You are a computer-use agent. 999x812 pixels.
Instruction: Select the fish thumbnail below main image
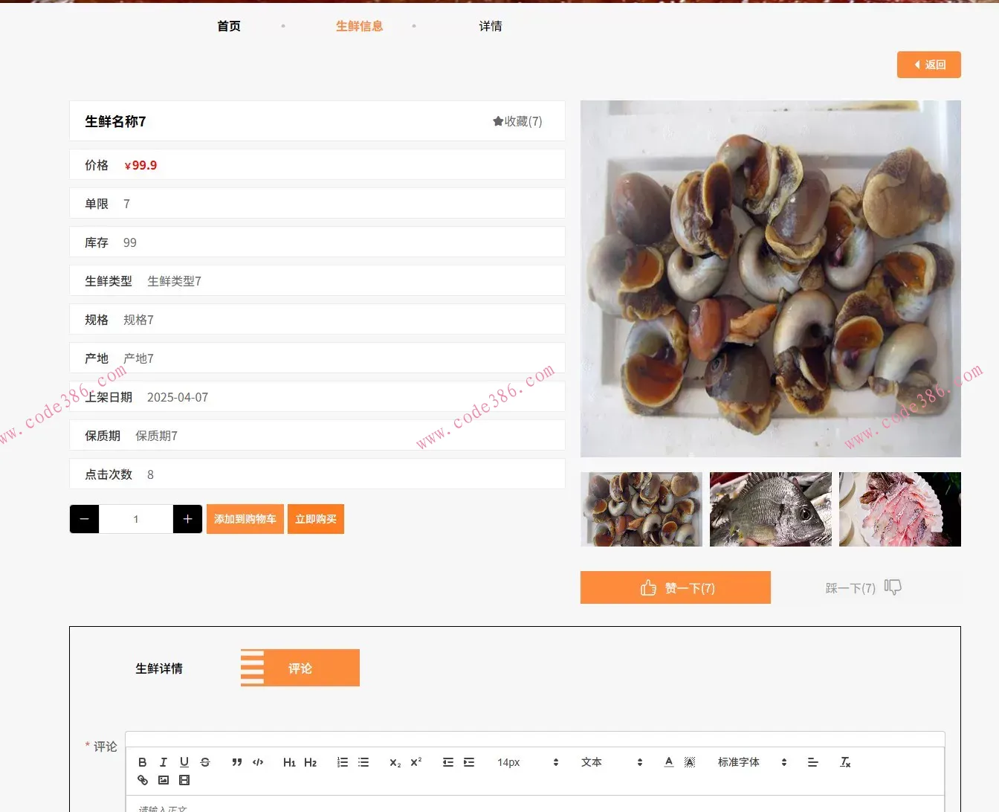pyautogui.click(x=770, y=509)
